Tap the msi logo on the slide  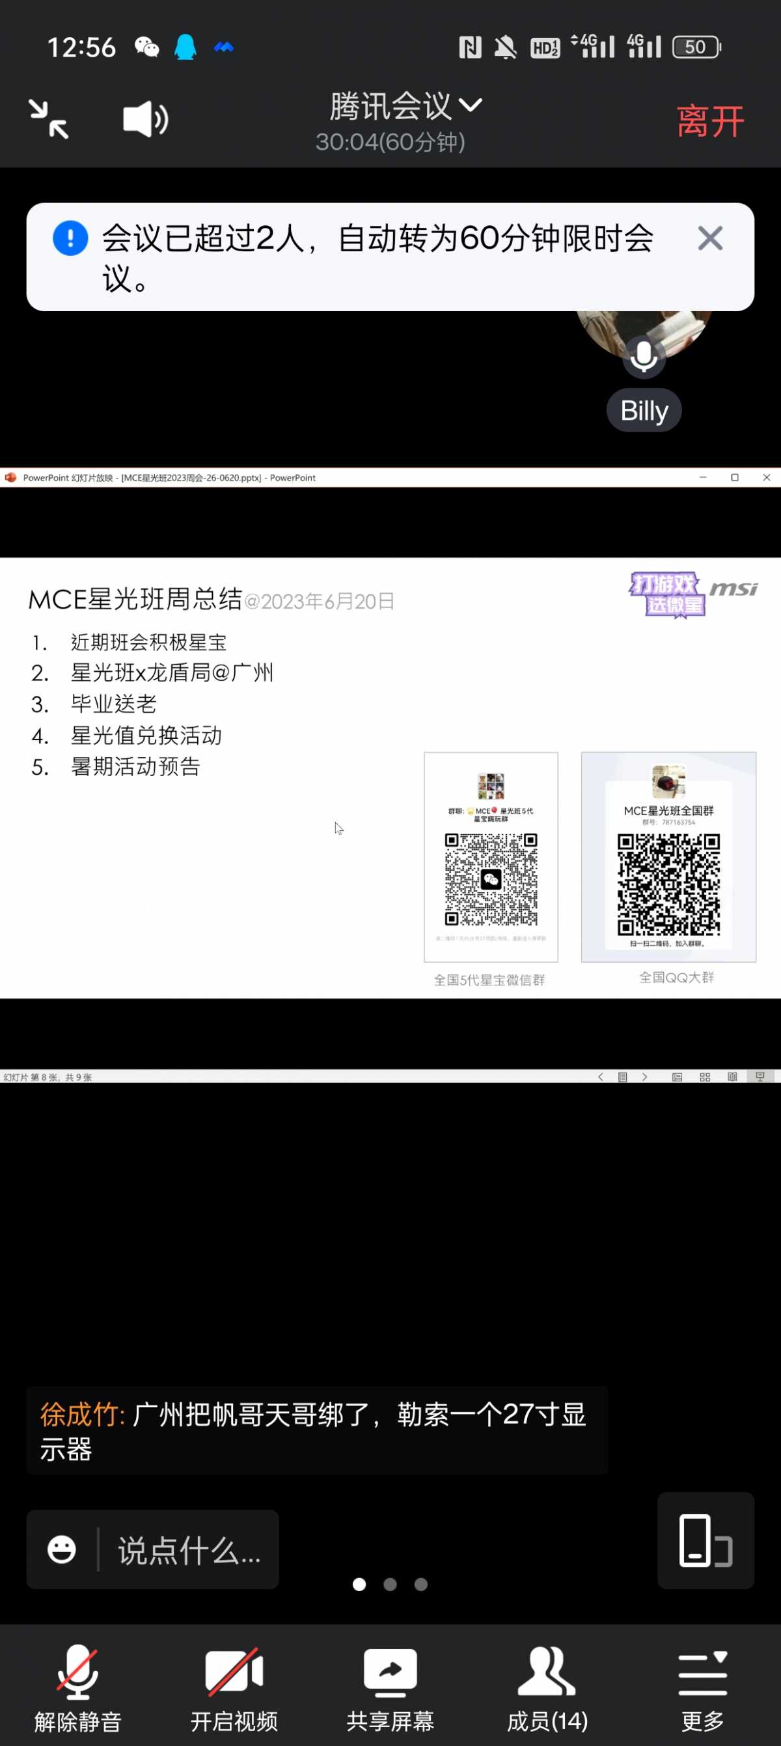(733, 589)
